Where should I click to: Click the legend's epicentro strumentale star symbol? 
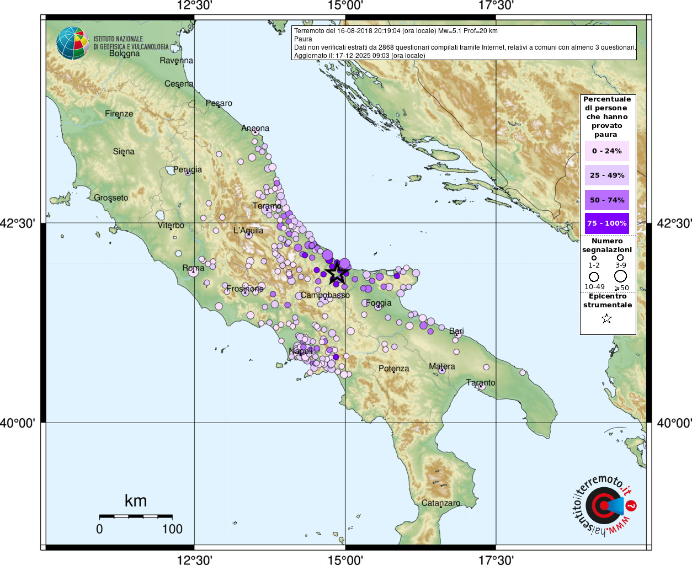(606, 318)
